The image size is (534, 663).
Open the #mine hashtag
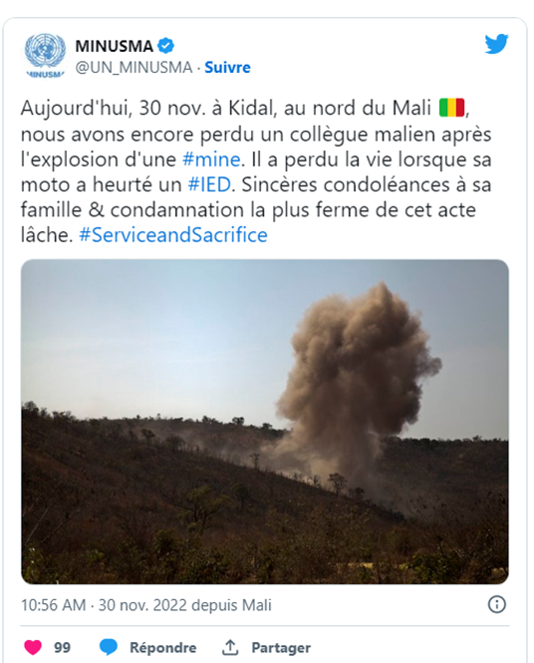[x=211, y=160]
